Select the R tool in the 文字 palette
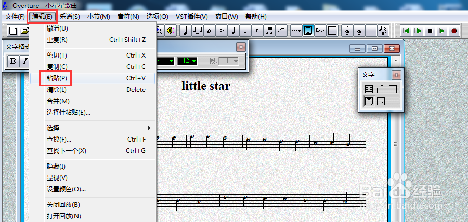Viewport: 468px width, 222px height. pyautogui.click(x=393, y=89)
